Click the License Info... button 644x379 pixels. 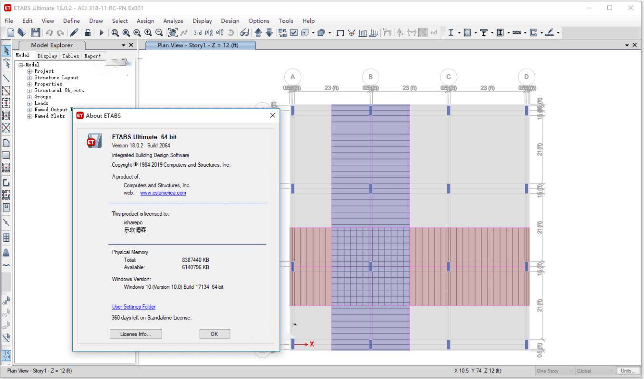coord(135,334)
